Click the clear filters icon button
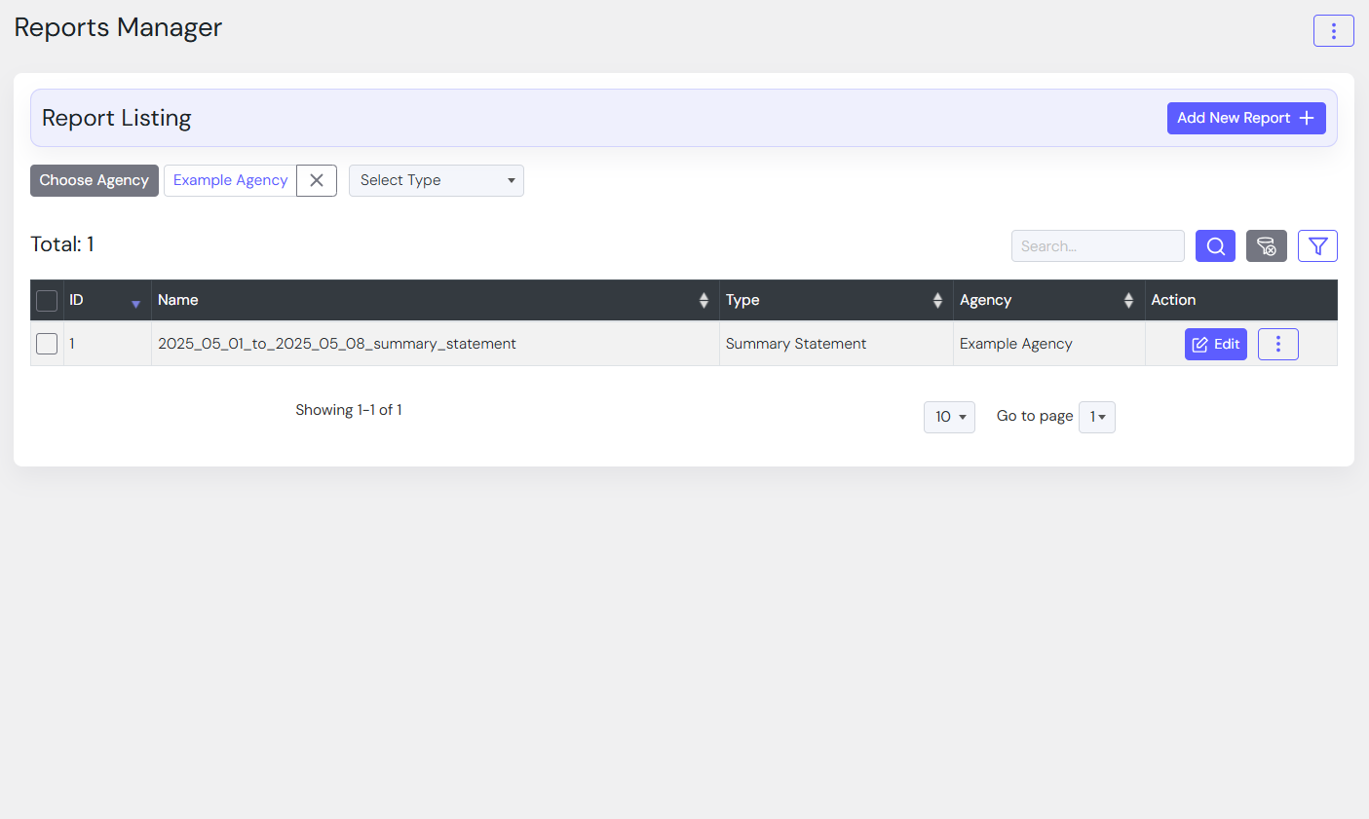 [1266, 246]
